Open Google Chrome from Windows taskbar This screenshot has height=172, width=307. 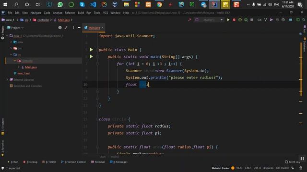tap(159, 4)
